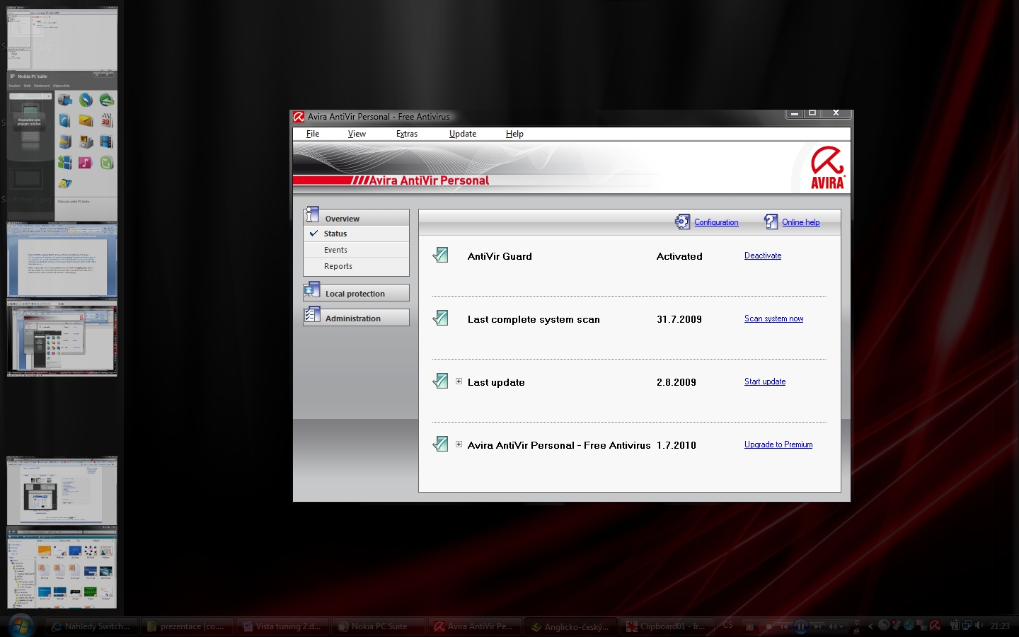Switch to Vista tuning taskbar button

(x=283, y=626)
